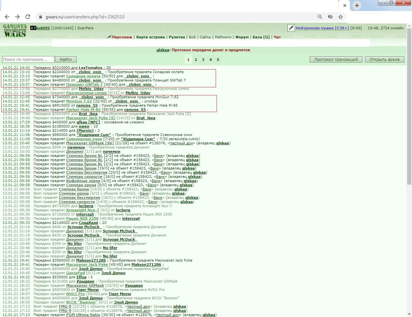Open the Планшет GWTab 7 item link
Screen dimensions: 412x317
[x=84, y=84]
